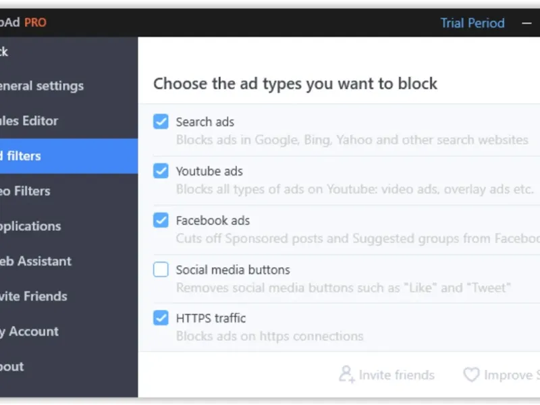Go to Video Filters section
The image size is (540, 405).
(25, 191)
